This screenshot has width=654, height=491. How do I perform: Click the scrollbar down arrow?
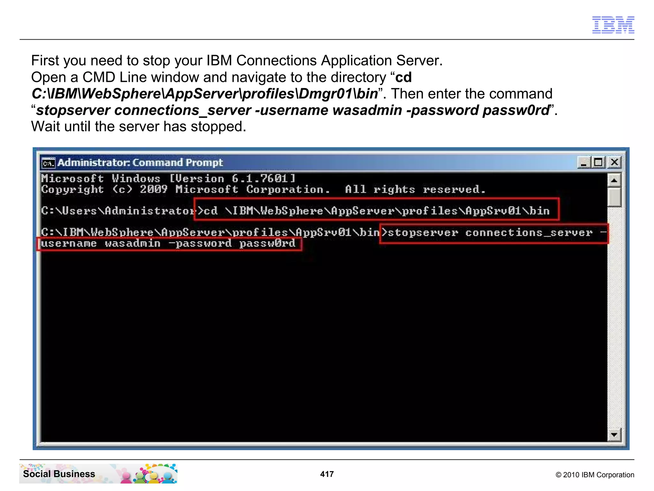point(614,435)
